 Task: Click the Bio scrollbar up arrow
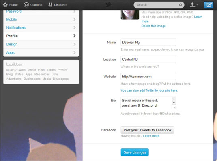(x=174, y=99)
